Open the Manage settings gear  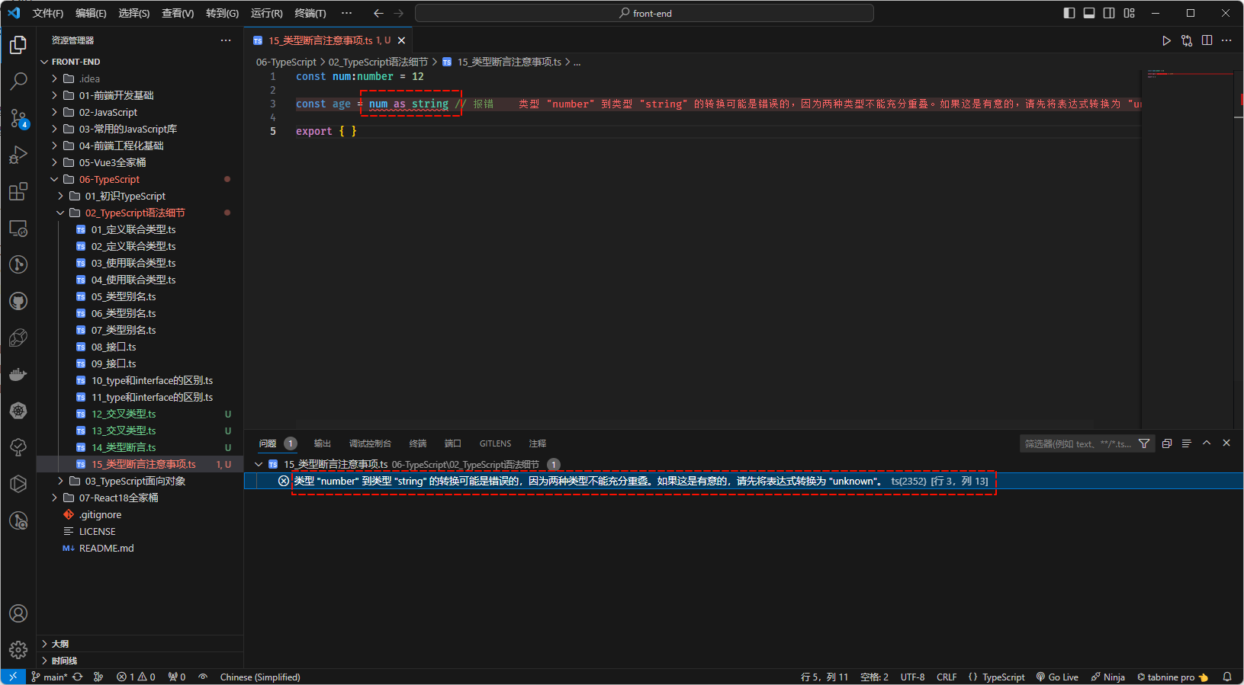point(18,649)
